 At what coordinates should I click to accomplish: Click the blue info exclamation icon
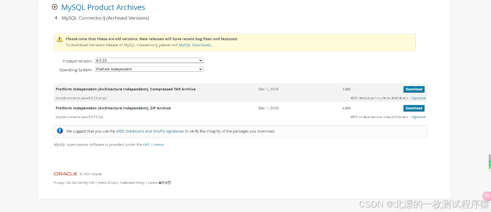60,131
